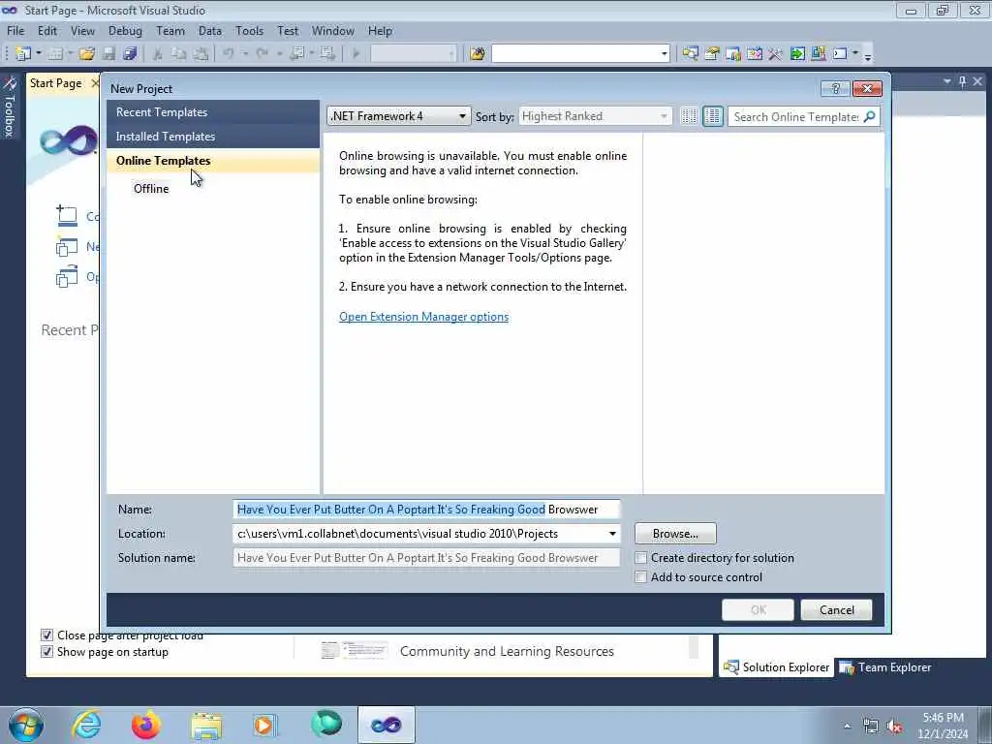992x744 pixels.
Task: Click the Open File folder toolbar icon
Action: click(x=87, y=54)
